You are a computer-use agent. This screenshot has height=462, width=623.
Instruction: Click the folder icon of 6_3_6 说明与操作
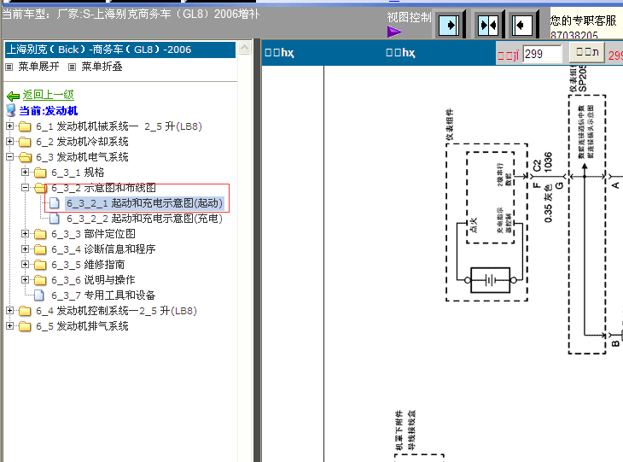pos(40,280)
